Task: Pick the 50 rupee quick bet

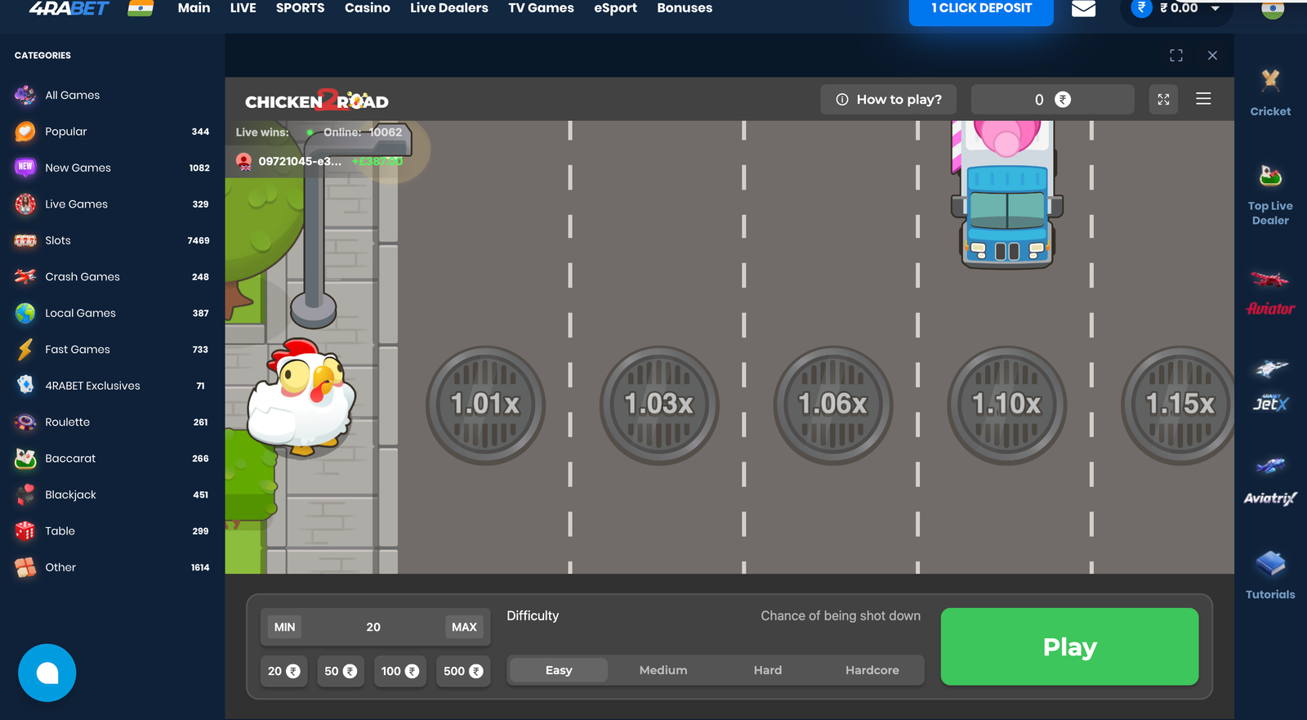Action: point(341,671)
